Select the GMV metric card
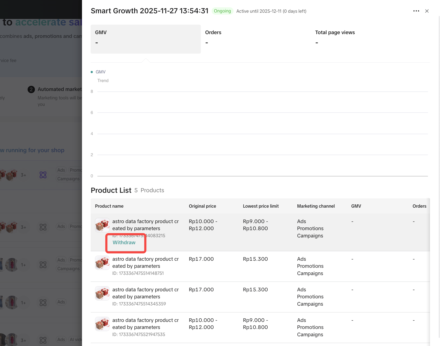Viewport: 440px width, 346px height. pyautogui.click(x=146, y=39)
